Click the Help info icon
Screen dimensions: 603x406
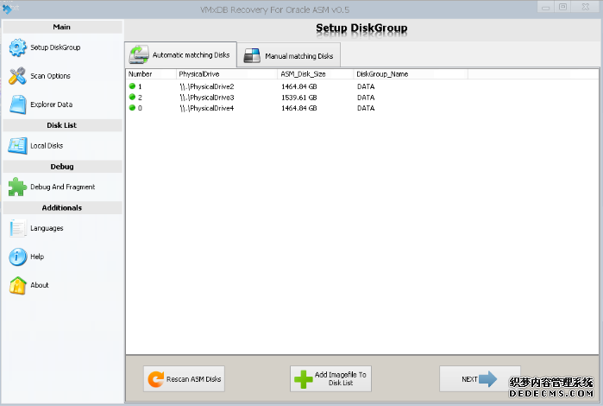(x=17, y=257)
